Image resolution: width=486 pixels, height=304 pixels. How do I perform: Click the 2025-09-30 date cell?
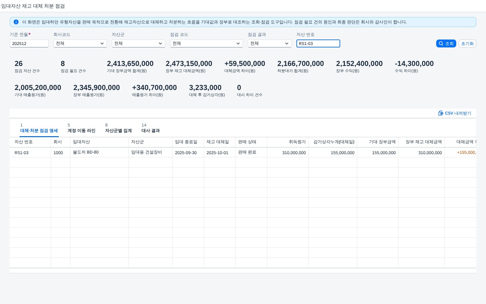[188, 152]
